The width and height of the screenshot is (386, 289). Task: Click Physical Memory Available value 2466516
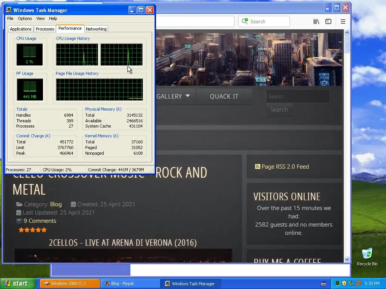coord(135,121)
